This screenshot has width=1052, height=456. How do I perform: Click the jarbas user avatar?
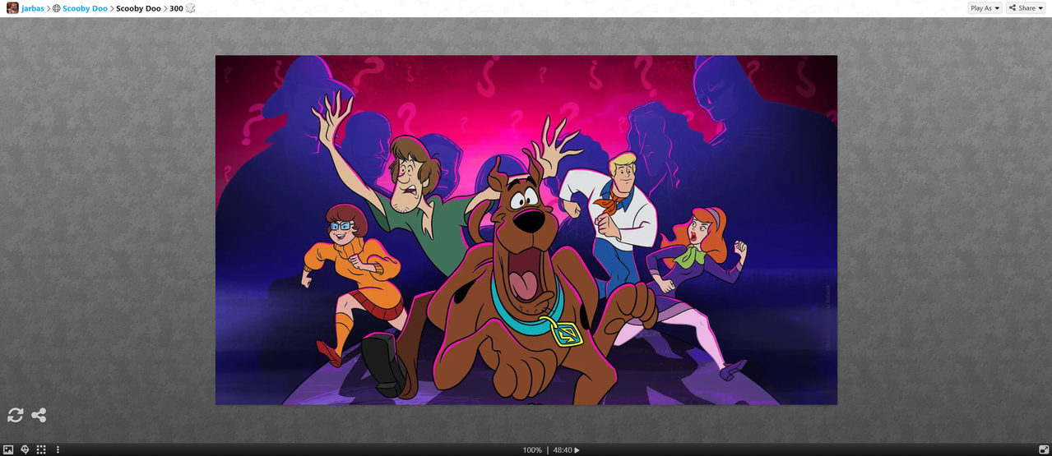pyautogui.click(x=12, y=8)
